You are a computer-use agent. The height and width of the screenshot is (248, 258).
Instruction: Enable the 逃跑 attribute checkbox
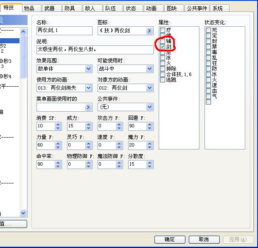163,80
